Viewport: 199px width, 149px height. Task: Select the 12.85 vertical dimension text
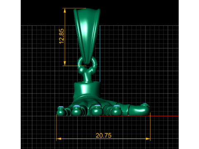(x=61, y=36)
